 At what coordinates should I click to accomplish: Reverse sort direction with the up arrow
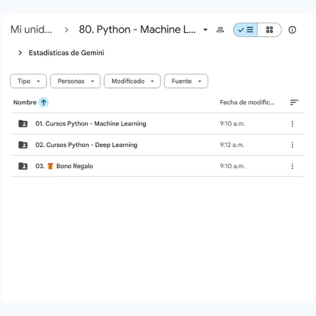[44, 102]
